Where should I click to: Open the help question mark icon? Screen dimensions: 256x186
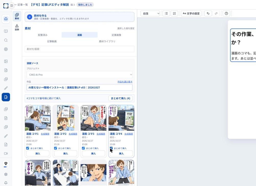227,13
